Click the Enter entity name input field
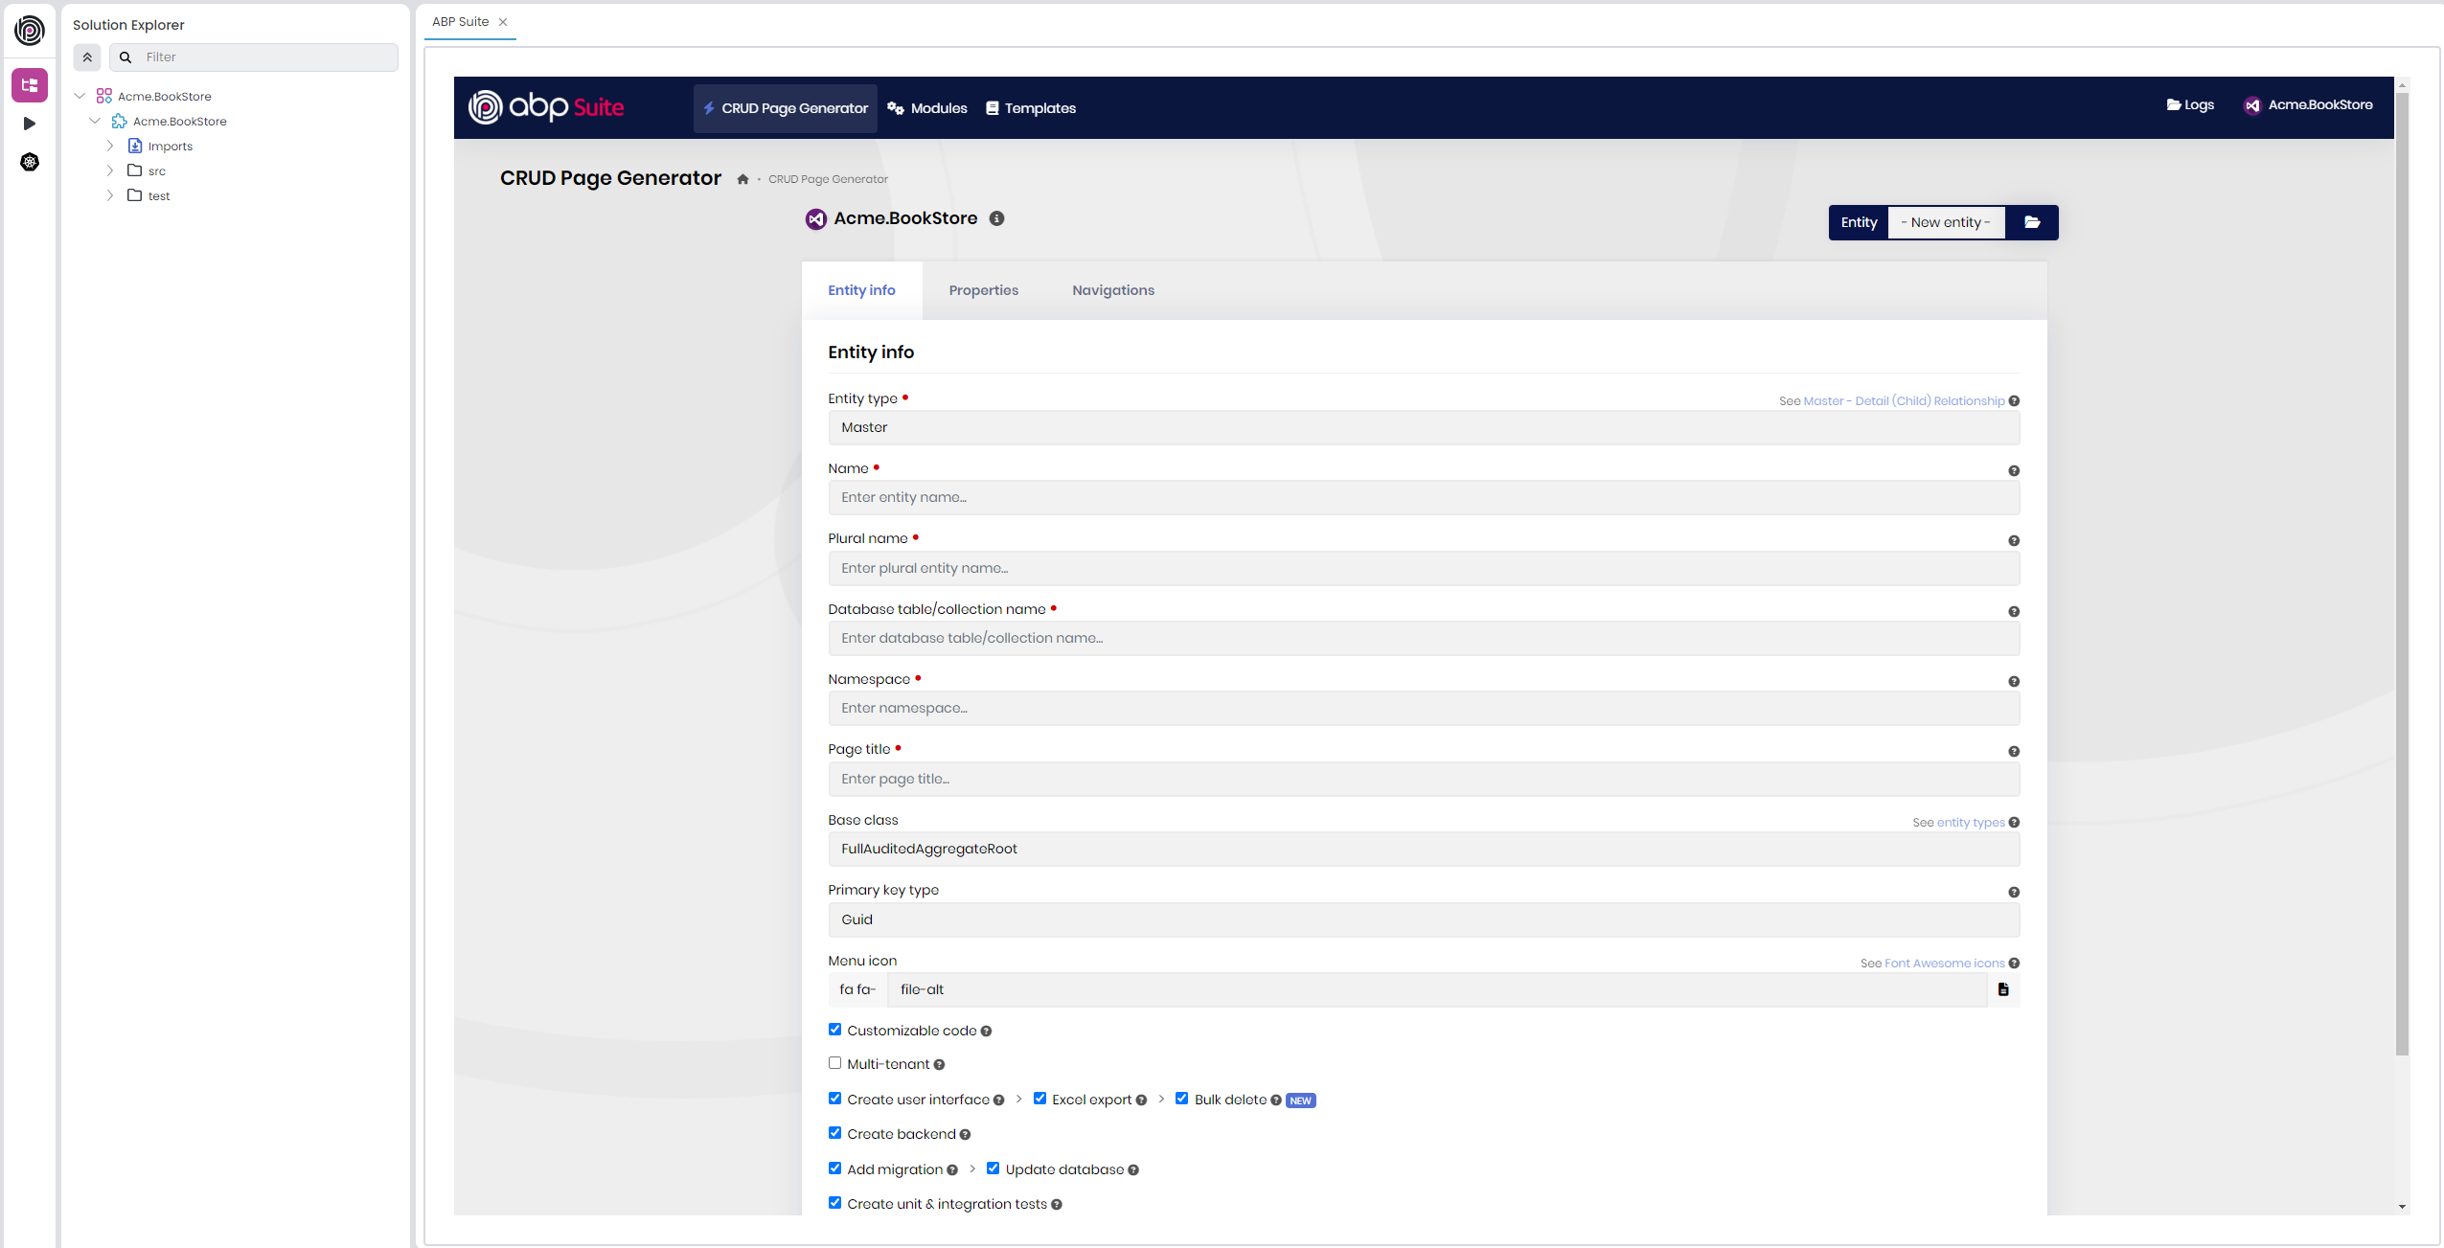Image resolution: width=2444 pixels, height=1248 pixels. click(x=1423, y=497)
